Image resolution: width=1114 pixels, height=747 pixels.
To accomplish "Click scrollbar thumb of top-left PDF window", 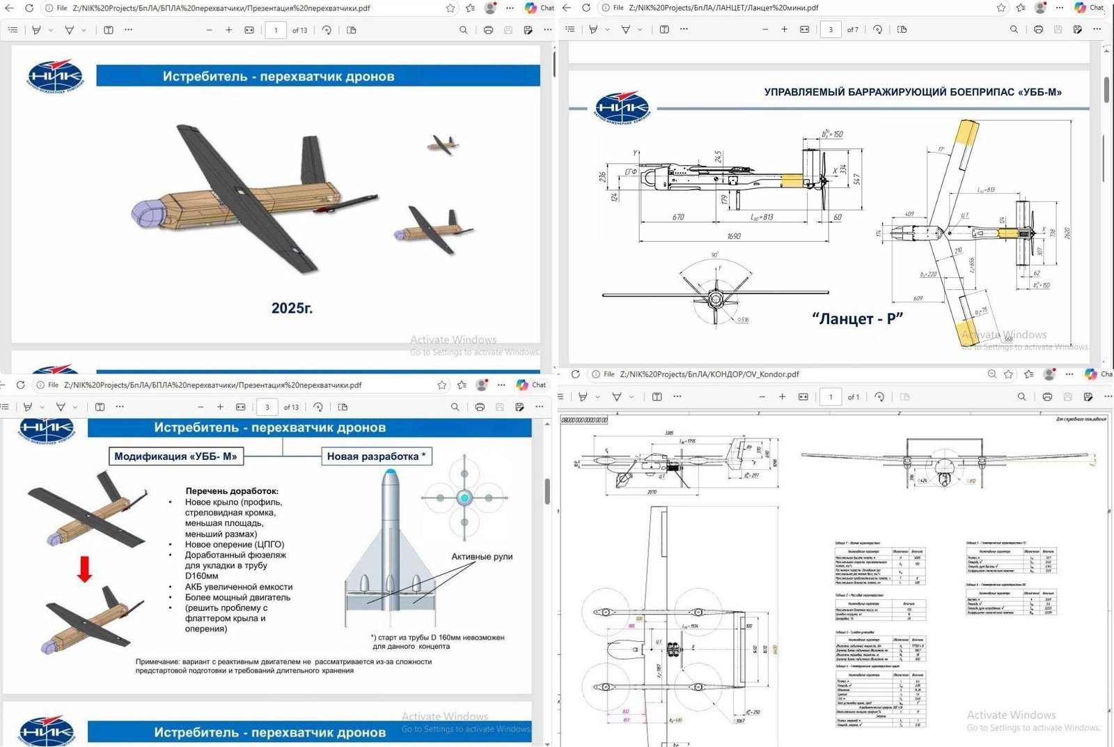I will 554,63.
